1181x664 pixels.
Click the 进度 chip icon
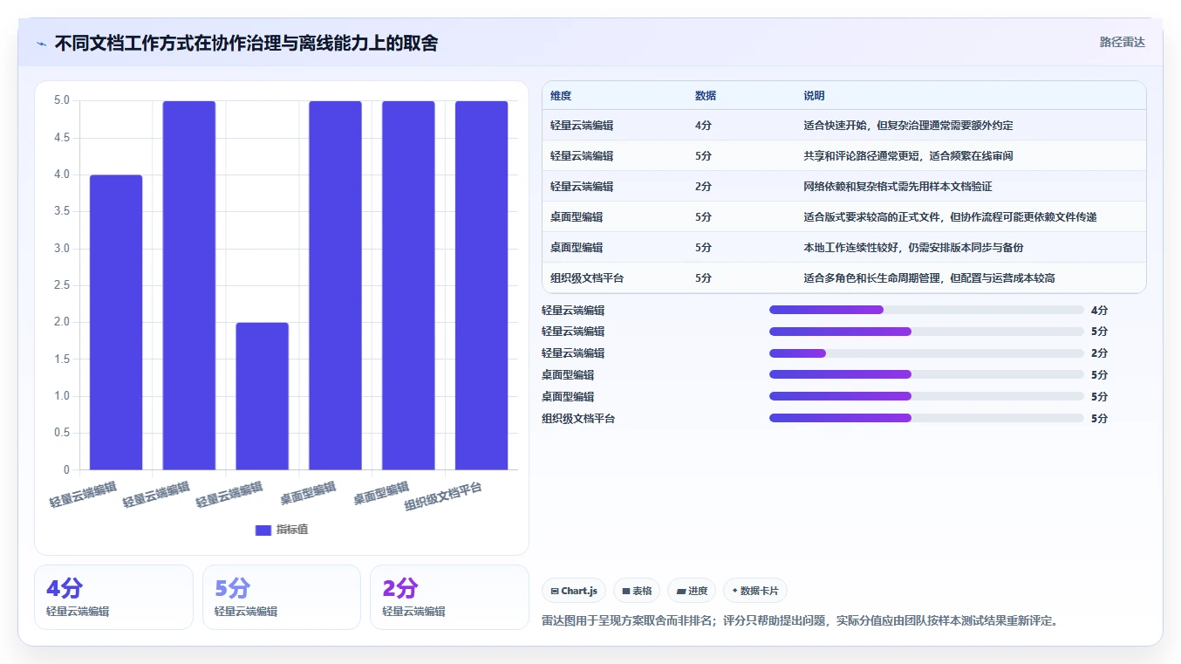point(681,591)
